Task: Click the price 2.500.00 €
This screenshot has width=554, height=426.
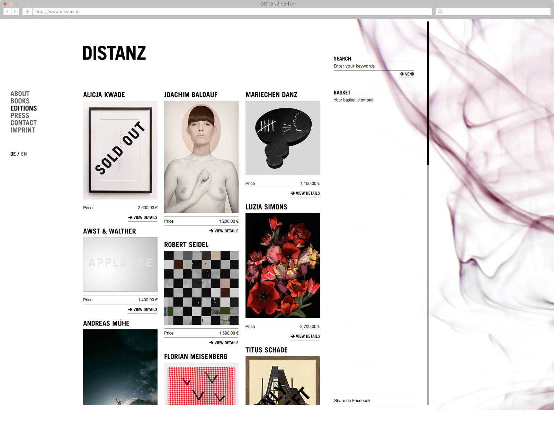Action: (x=148, y=208)
